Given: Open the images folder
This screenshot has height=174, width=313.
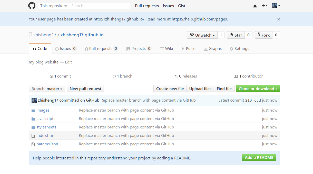Looking at the screenshot, I should point(43,110).
